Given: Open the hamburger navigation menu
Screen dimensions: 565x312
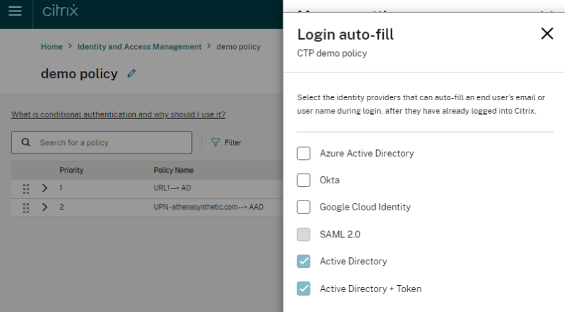Looking at the screenshot, I should (15, 11).
